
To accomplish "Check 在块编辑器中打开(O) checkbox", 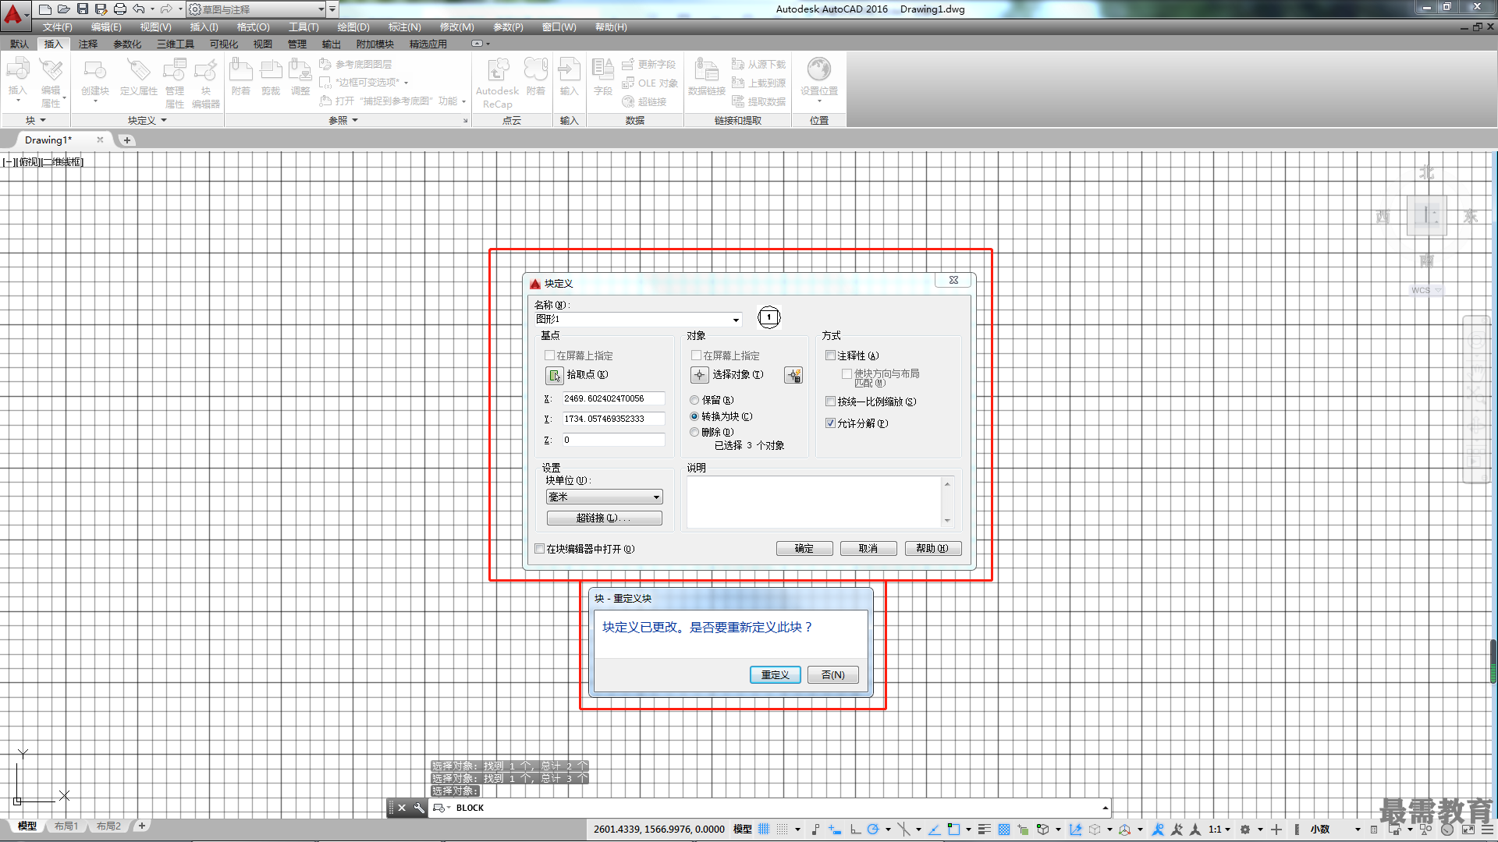I will coord(539,549).
